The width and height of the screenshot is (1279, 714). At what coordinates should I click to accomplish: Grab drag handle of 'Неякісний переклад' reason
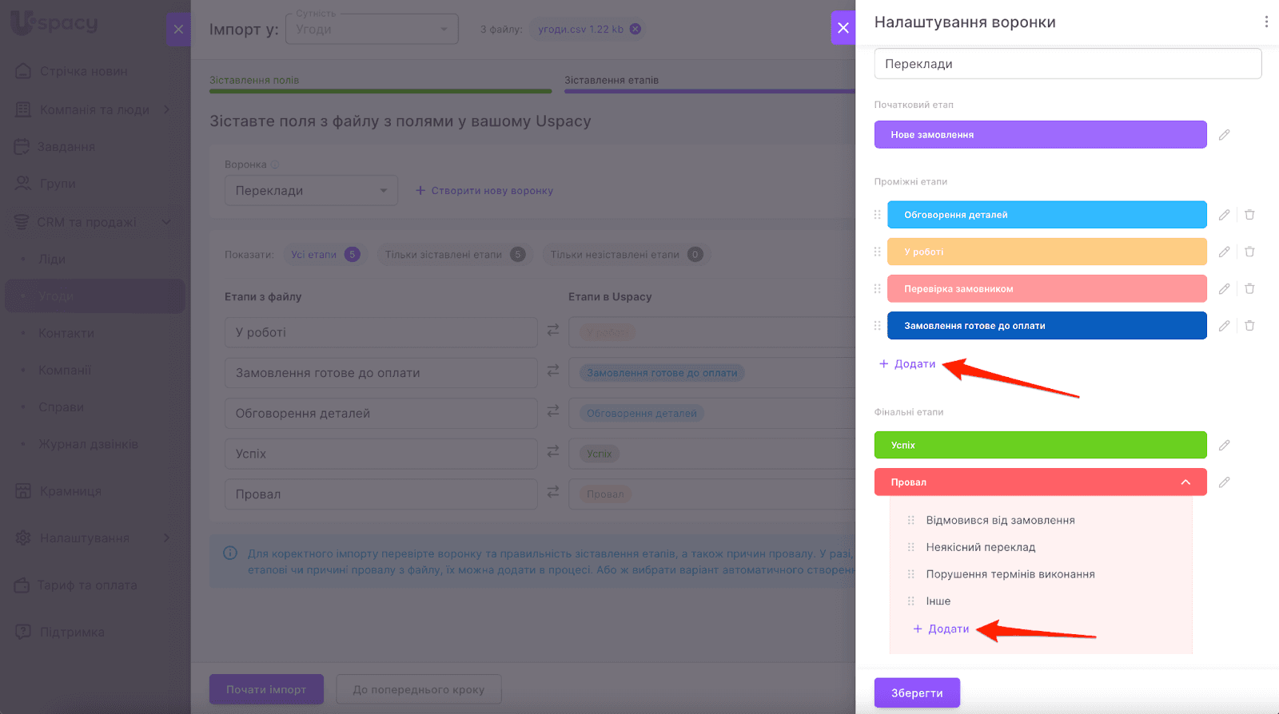click(x=910, y=547)
